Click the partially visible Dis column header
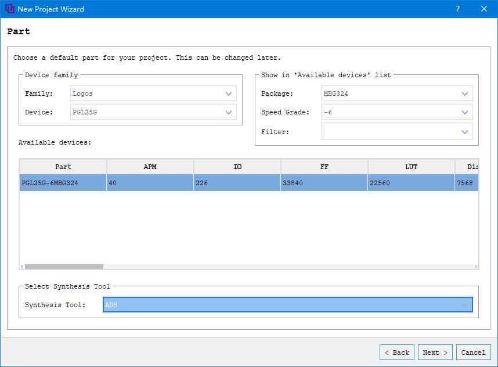The height and width of the screenshot is (367, 498). click(467, 167)
